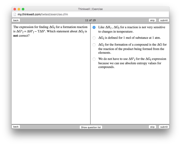Click the page icon in the address bar
The height and width of the screenshot is (146, 181).
pyautogui.click(x=15, y=14)
